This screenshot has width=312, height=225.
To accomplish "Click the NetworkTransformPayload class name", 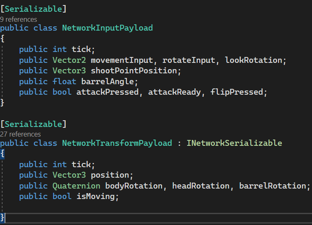I will point(117,143).
